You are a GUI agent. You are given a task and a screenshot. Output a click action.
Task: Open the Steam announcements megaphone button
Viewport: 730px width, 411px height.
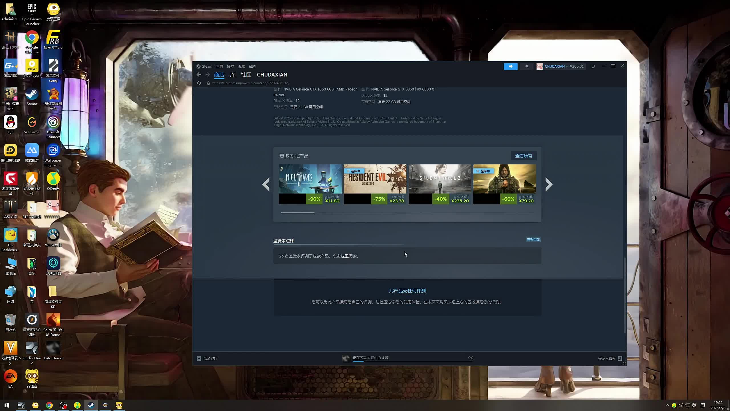510,66
